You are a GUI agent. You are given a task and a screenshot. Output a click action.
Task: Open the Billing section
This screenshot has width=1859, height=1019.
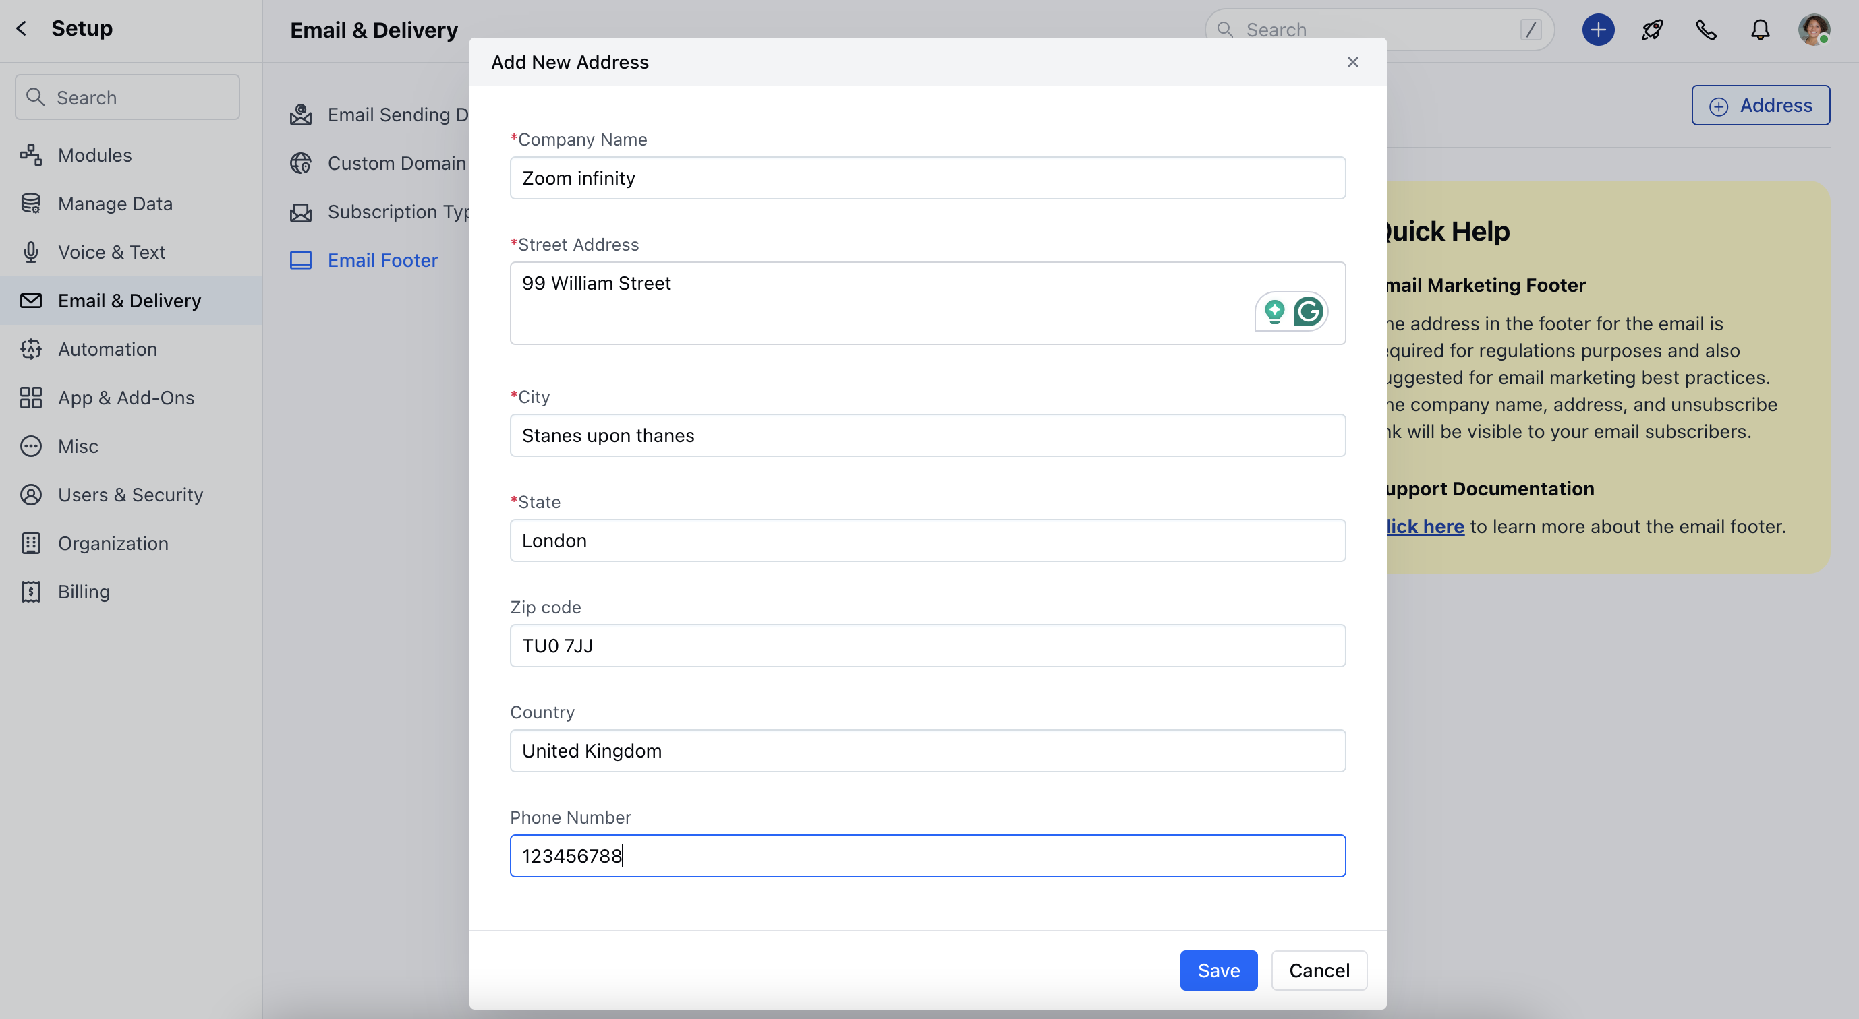coord(84,591)
